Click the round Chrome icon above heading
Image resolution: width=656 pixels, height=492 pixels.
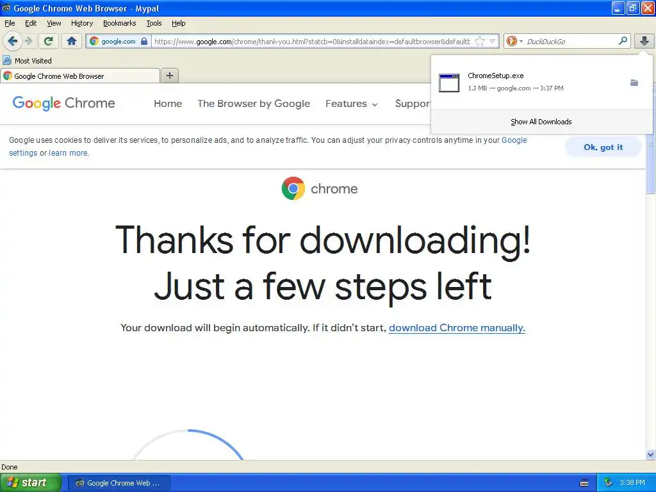click(293, 188)
